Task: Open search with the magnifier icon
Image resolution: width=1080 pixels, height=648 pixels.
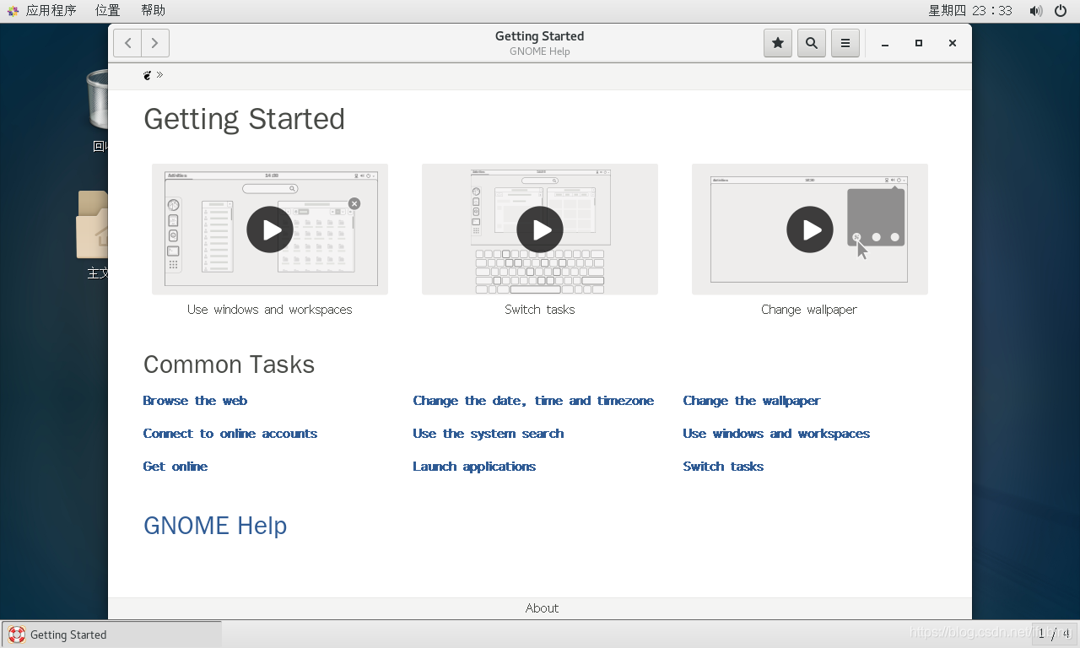Action: click(x=812, y=43)
